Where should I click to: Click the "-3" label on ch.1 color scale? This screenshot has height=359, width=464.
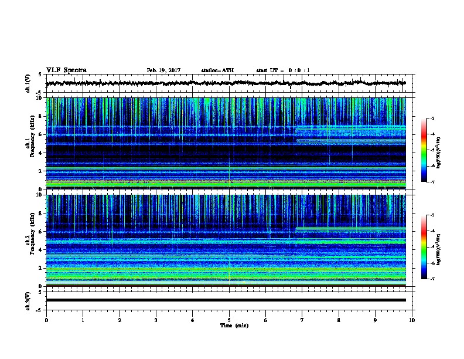click(432, 118)
